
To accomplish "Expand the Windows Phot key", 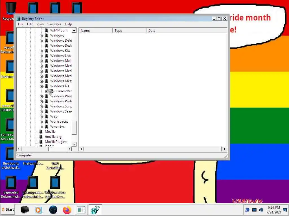I will click(41, 96).
